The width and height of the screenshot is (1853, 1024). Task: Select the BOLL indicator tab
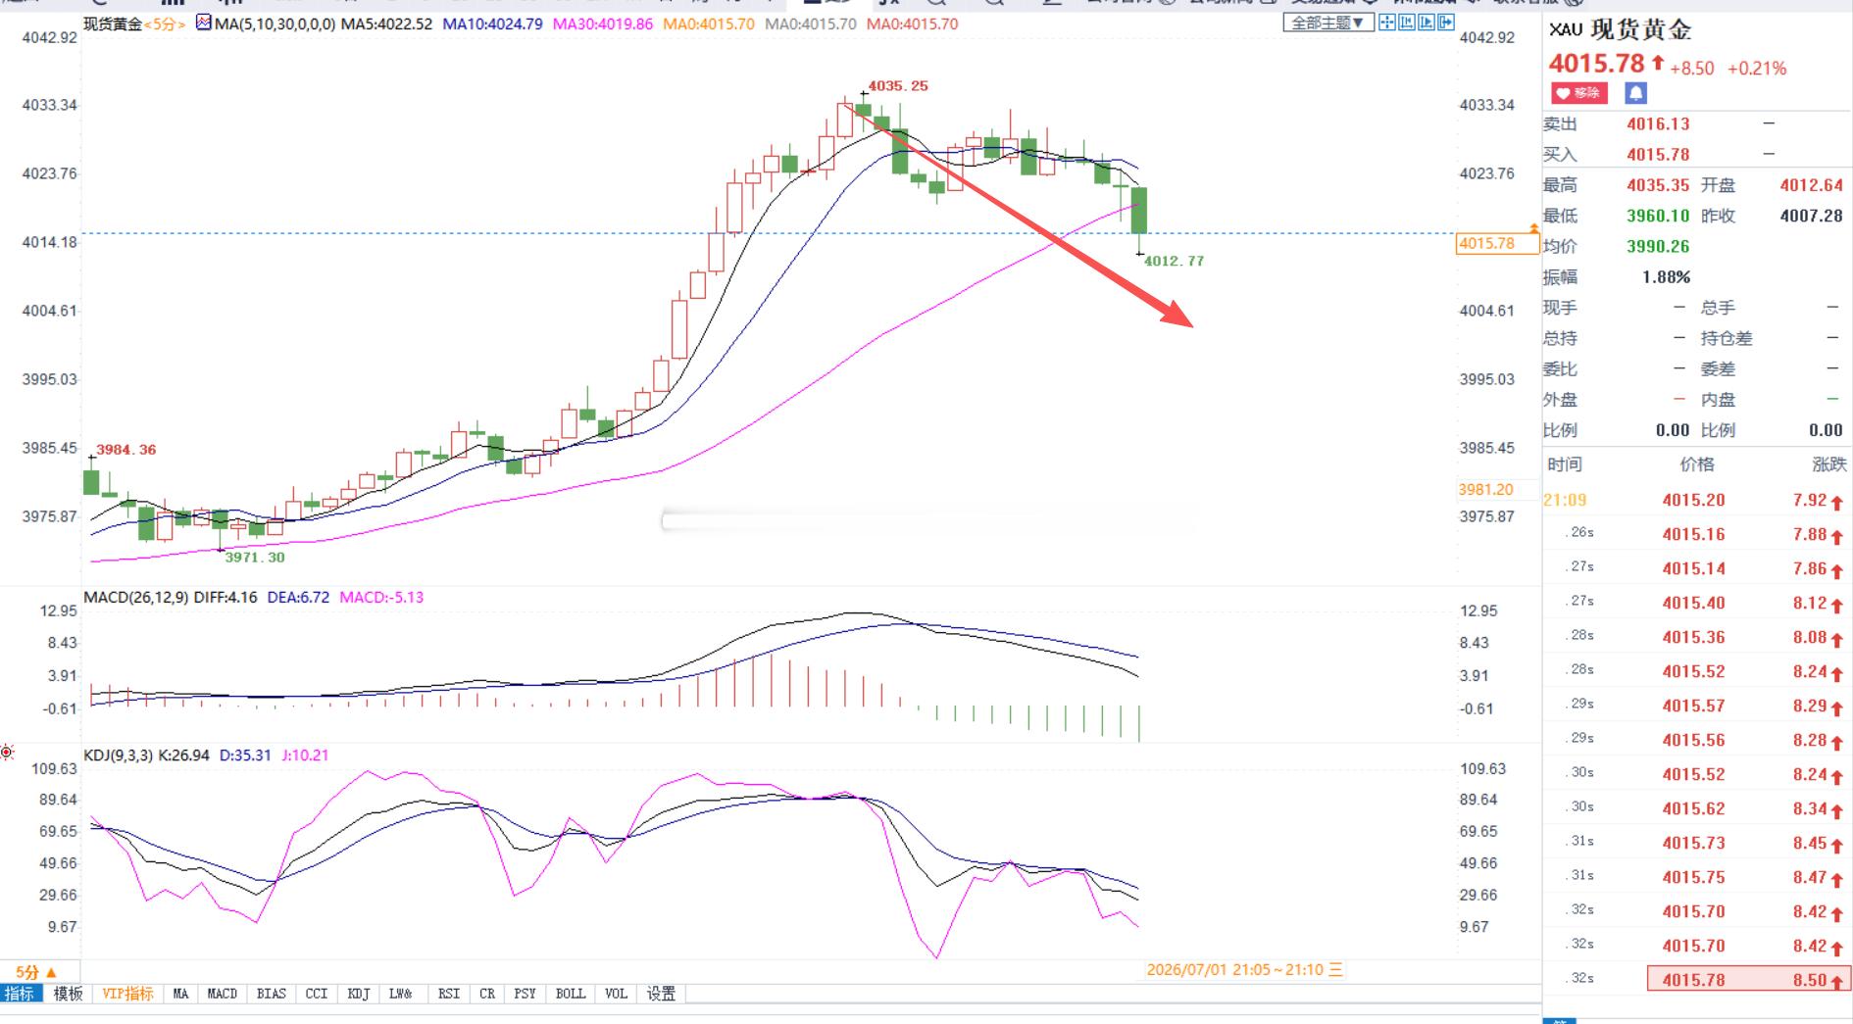pos(571,994)
